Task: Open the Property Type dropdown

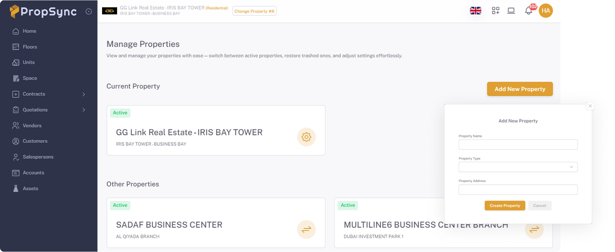Action: [518, 167]
